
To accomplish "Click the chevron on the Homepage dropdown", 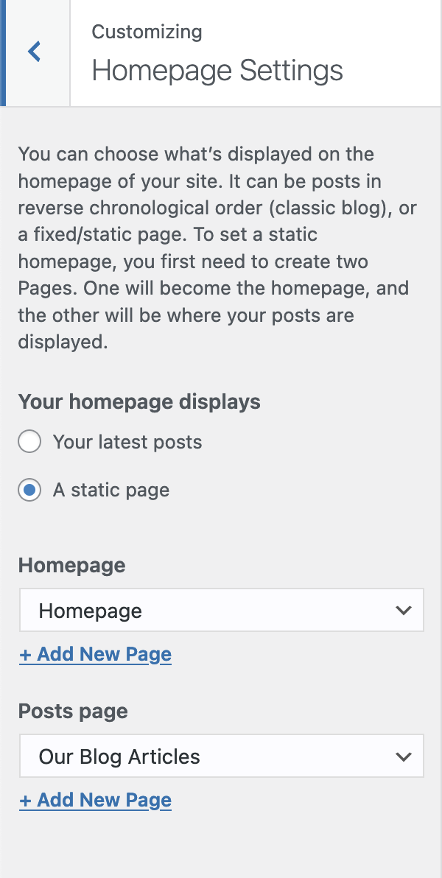I will point(404,610).
